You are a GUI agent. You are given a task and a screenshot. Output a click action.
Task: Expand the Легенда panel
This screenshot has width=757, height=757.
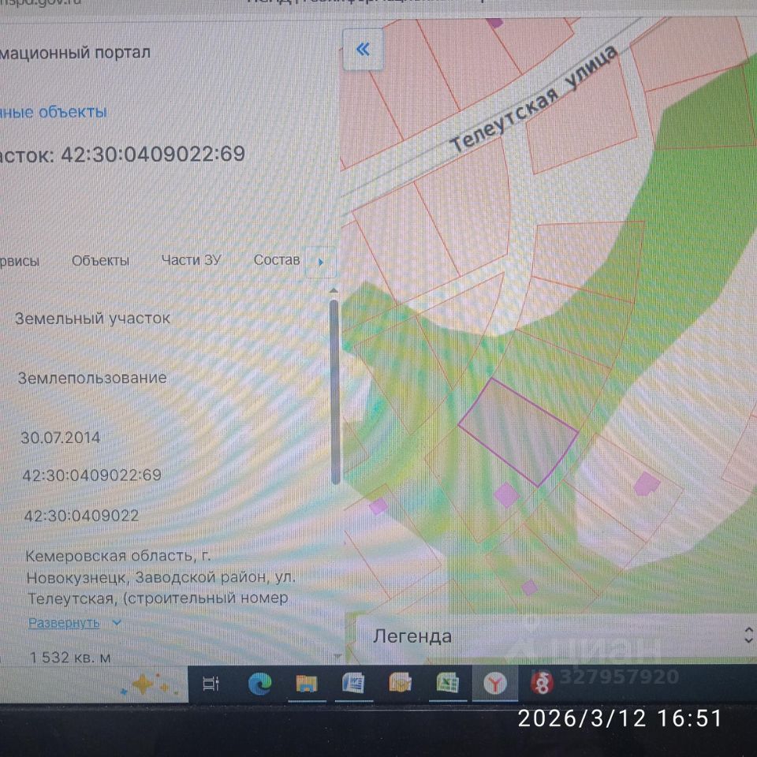[x=555, y=636]
